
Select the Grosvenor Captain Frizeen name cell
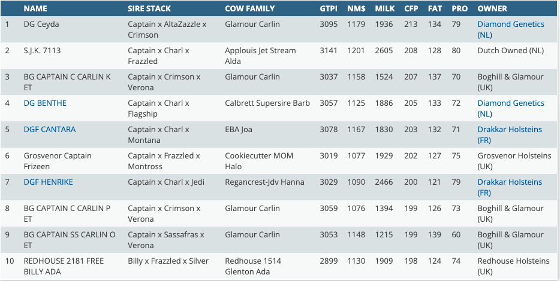click(x=58, y=161)
